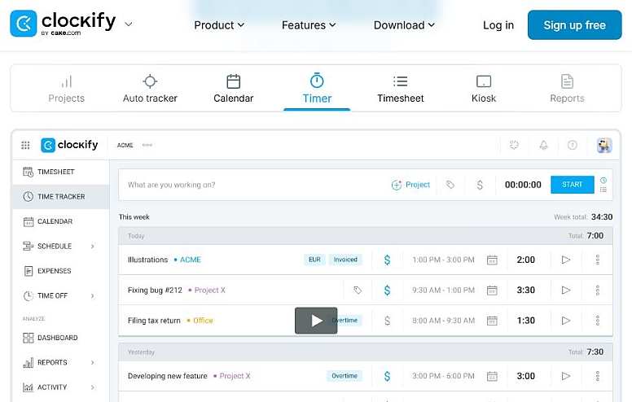
Task: Expand the TIME OFF submenu arrow
Action: pos(92,295)
